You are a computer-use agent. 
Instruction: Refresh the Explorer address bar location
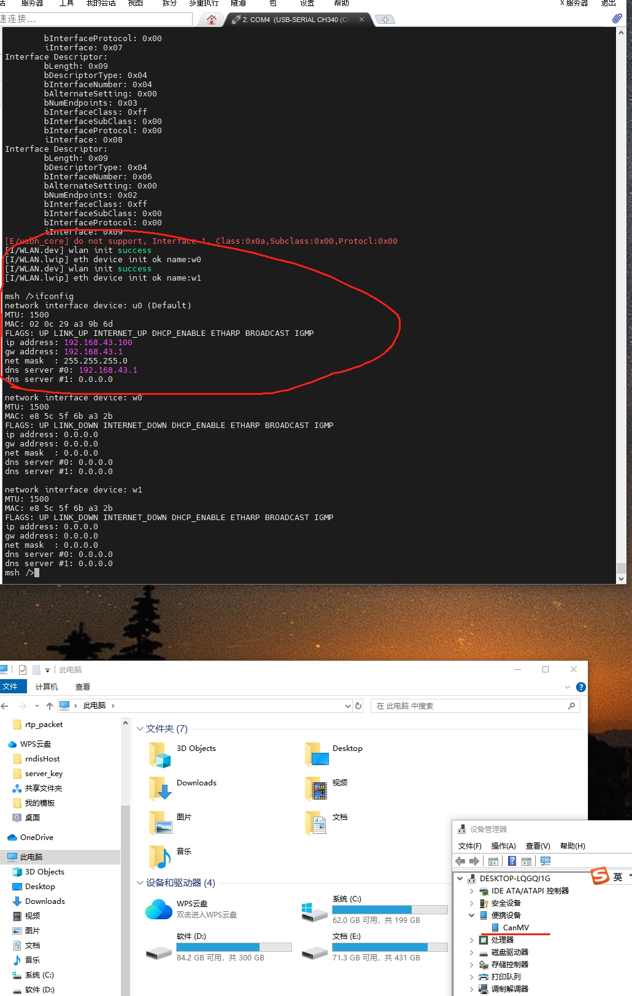coord(359,706)
